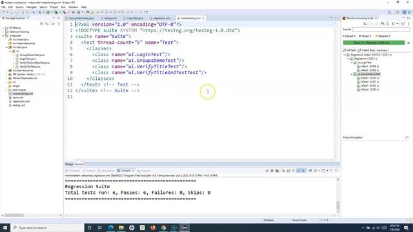Collapse ui.GroupsDemoTest results node
Image resolution: width=413 pixels, height=232 pixels.
(352, 74)
